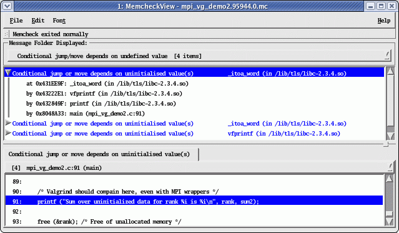Select stack frame at 0x431EE9F _itoa_word
399x233 pixels.
[107, 84]
